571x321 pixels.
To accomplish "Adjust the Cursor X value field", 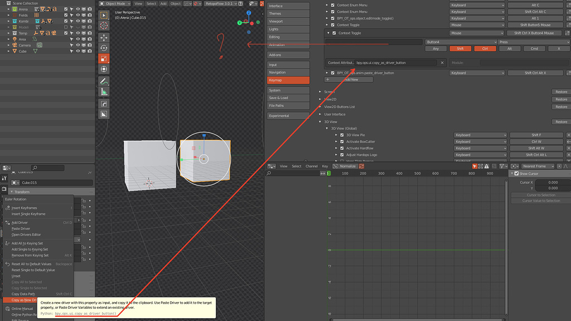I will tap(553, 183).
